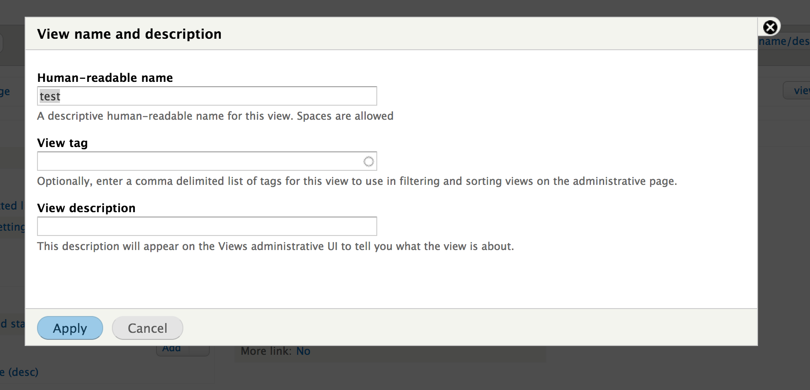Click into the View tag input field
This screenshot has width=810, height=390.
click(198, 162)
